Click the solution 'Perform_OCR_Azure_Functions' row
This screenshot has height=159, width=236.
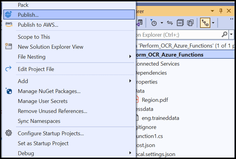[185, 46]
